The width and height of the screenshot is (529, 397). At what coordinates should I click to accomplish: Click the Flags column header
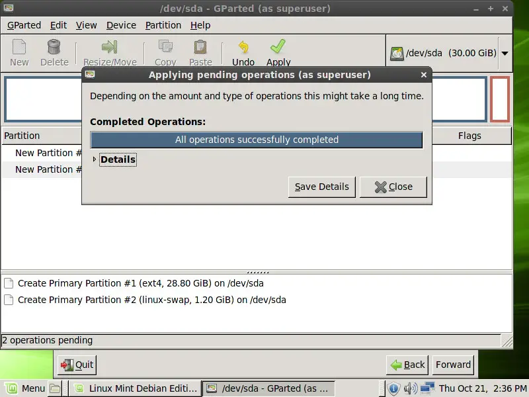click(x=471, y=136)
